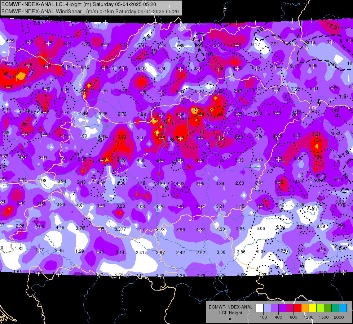Click the wind shear value 9.31
The image size is (353, 324).
pos(314,89)
